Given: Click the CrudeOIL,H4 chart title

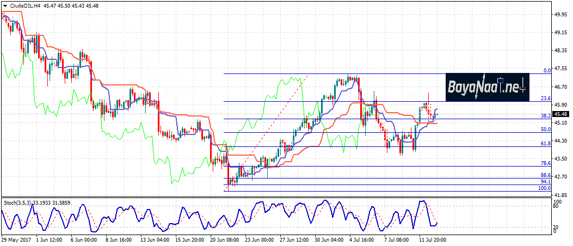Looking at the screenshot, I should (x=23, y=5).
